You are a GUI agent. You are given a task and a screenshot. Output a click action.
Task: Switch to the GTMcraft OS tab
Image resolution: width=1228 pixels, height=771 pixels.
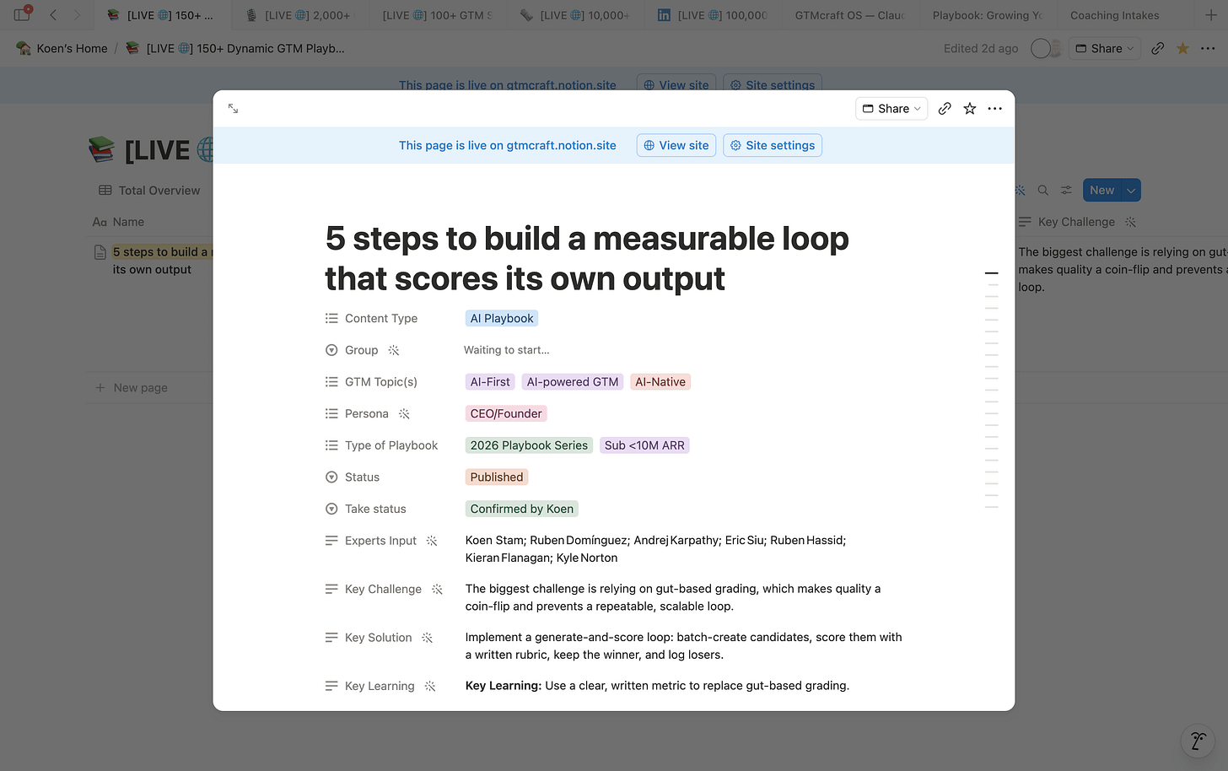[848, 15]
